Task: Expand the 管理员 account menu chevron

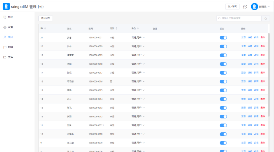Action: 269,6
